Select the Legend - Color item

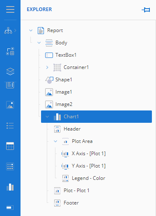(x=89, y=178)
